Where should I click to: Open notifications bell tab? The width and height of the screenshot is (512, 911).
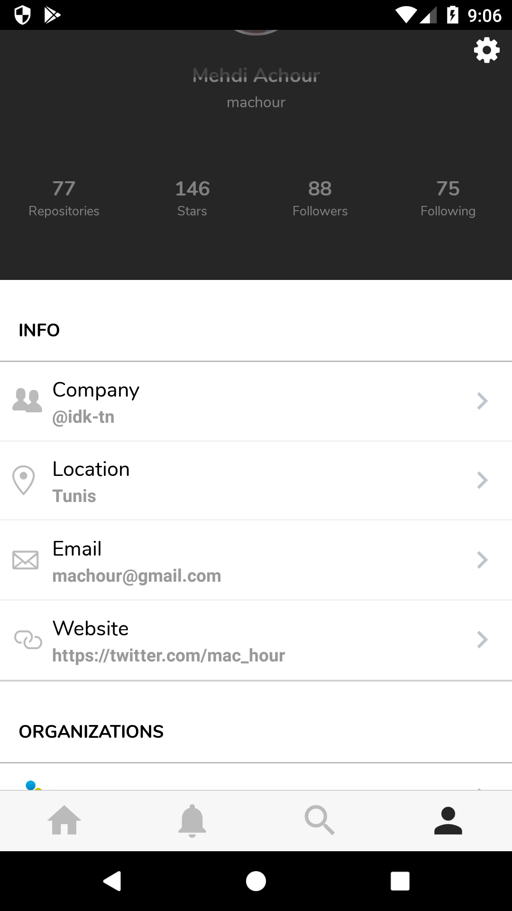192,820
